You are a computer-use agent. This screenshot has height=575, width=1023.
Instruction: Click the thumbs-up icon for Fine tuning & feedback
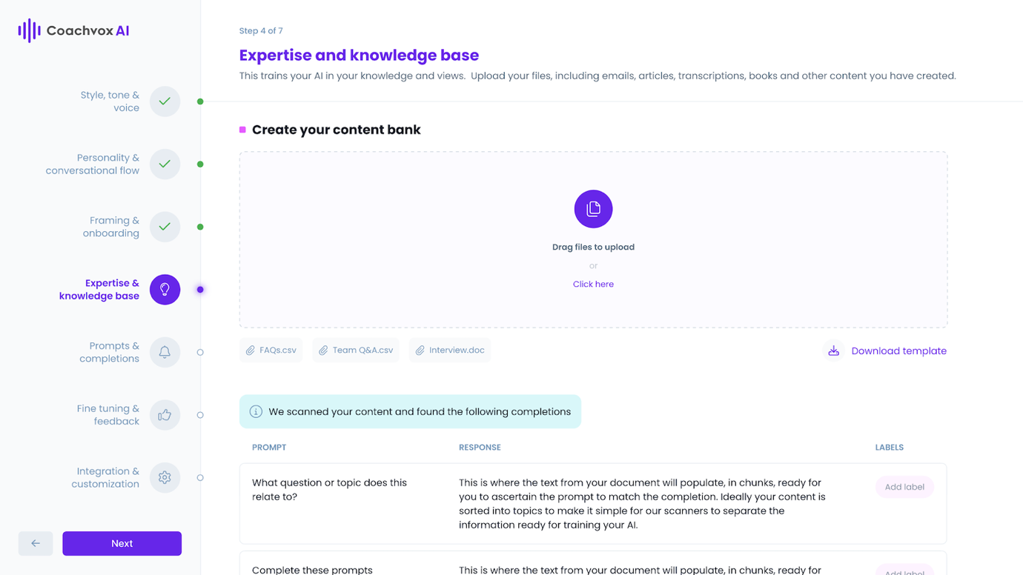click(x=164, y=415)
